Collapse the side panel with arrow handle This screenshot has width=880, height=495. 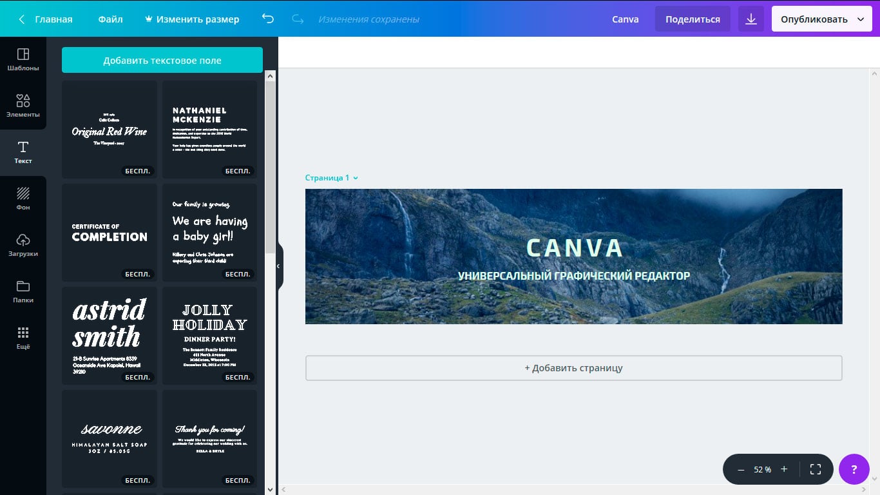279,266
